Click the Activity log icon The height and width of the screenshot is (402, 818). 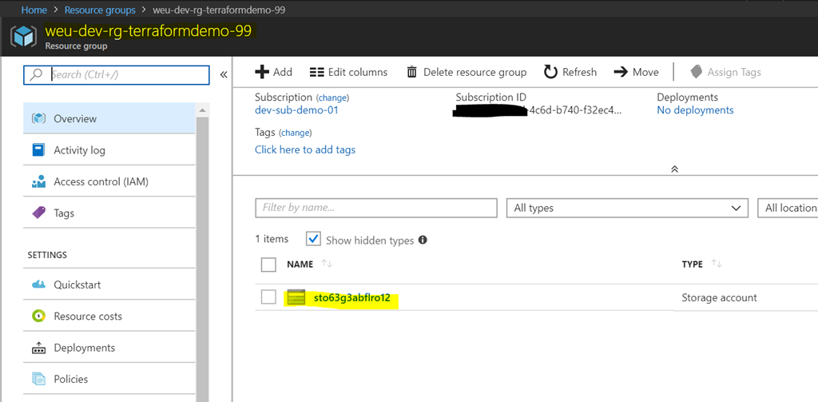[38, 150]
